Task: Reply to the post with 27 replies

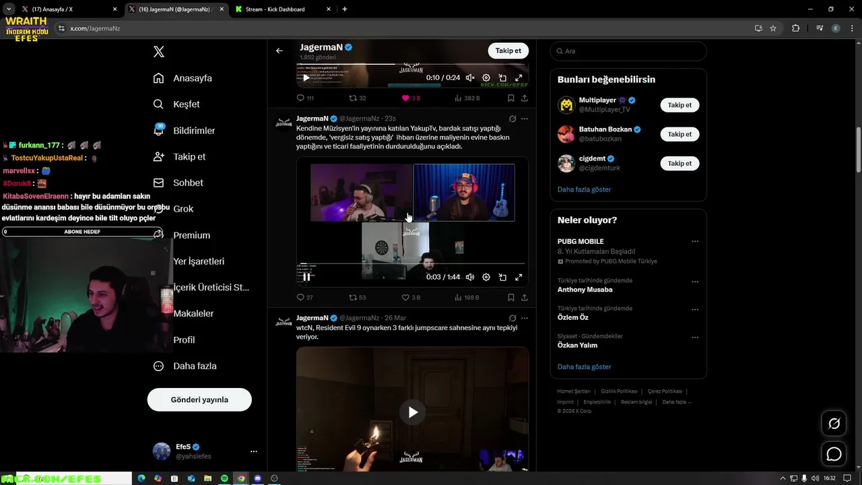Action: click(305, 297)
